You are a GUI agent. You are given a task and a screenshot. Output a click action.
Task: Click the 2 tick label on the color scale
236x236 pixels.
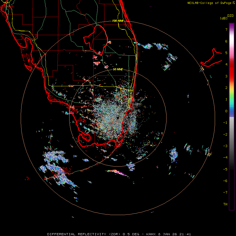point(226,88)
